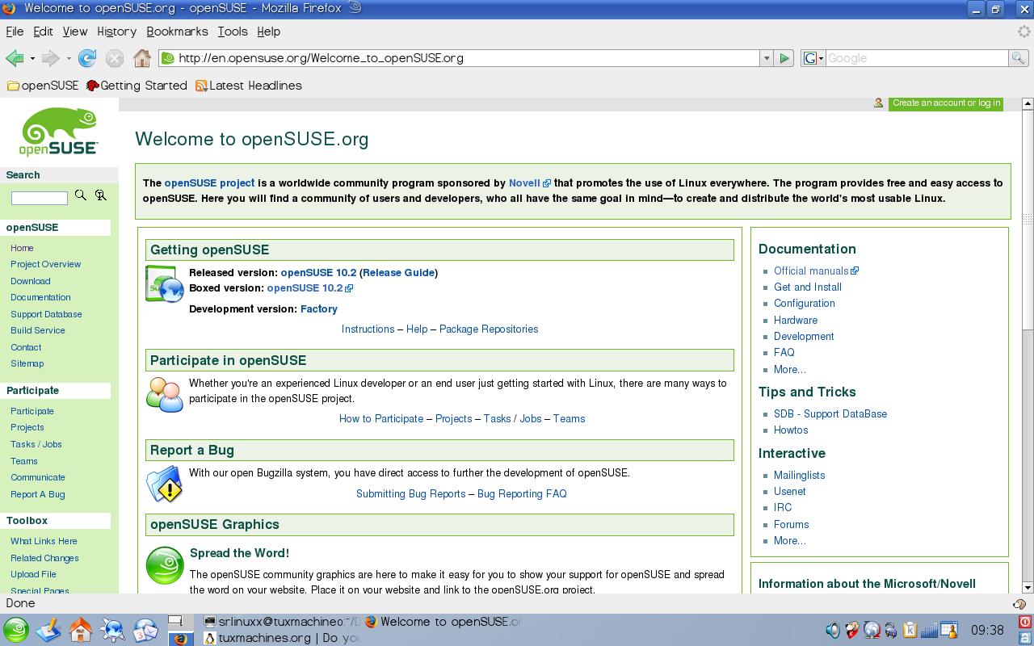Open SDB - Support DataBase link
The width and height of the screenshot is (1034, 646).
(830, 414)
